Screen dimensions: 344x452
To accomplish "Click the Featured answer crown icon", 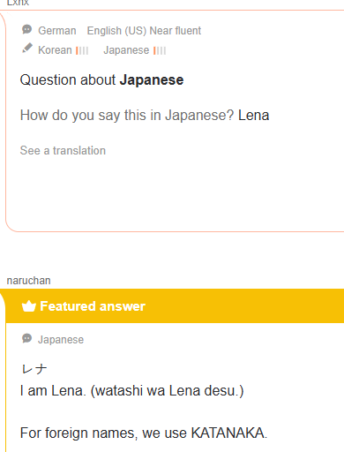I will click(x=29, y=306).
